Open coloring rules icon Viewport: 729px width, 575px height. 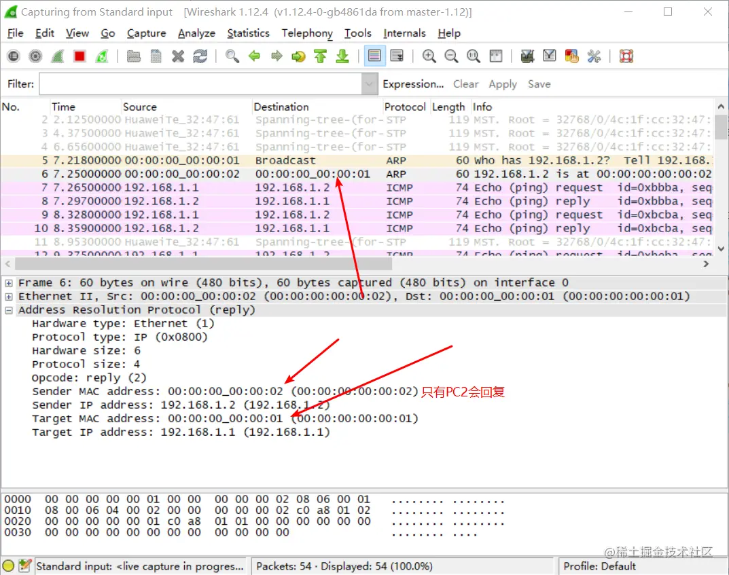571,56
